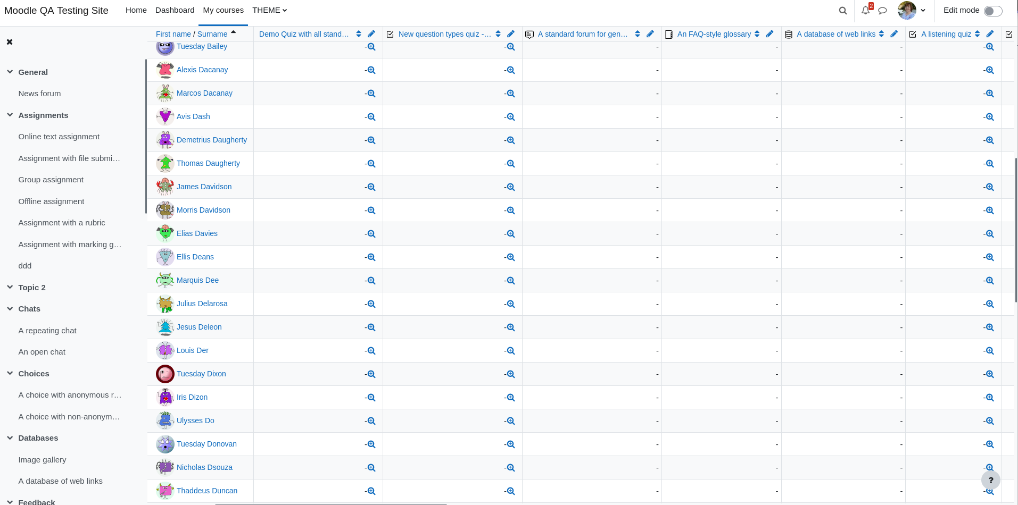Edit the FAQ-style glossary column pencil

tap(769, 34)
